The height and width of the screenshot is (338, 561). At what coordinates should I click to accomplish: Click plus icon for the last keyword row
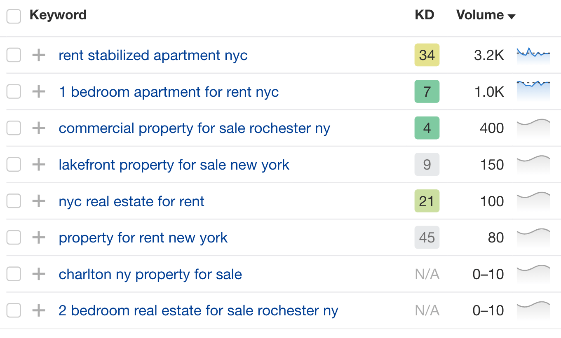38,310
